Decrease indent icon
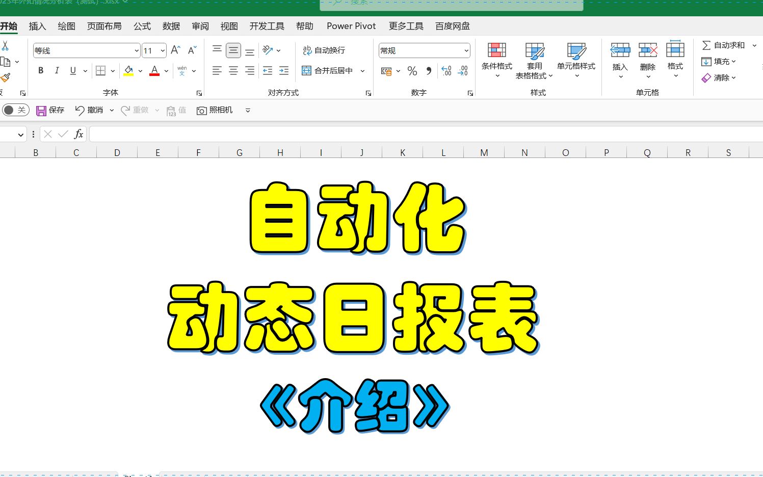The image size is (763, 477). (x=268, y=71)
